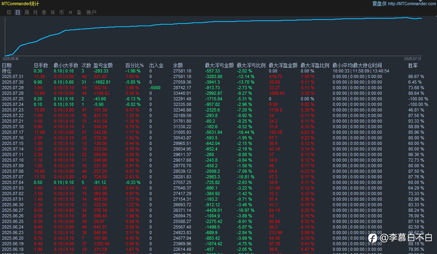437x254 pixels.
Task: Click the -5000 withdrawal value
Action: click(155, 88)
